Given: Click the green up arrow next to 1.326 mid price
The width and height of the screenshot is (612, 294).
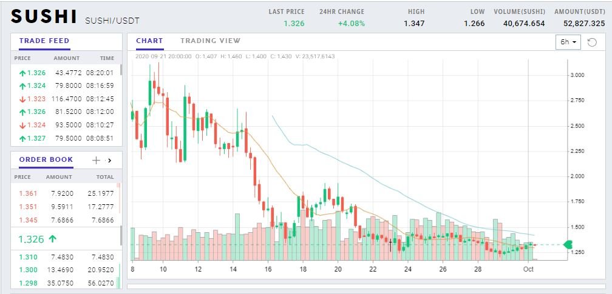Looking at the screenshot, I should click(52, 239).
